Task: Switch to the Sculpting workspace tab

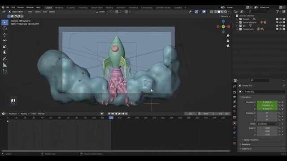Action: 71,8
